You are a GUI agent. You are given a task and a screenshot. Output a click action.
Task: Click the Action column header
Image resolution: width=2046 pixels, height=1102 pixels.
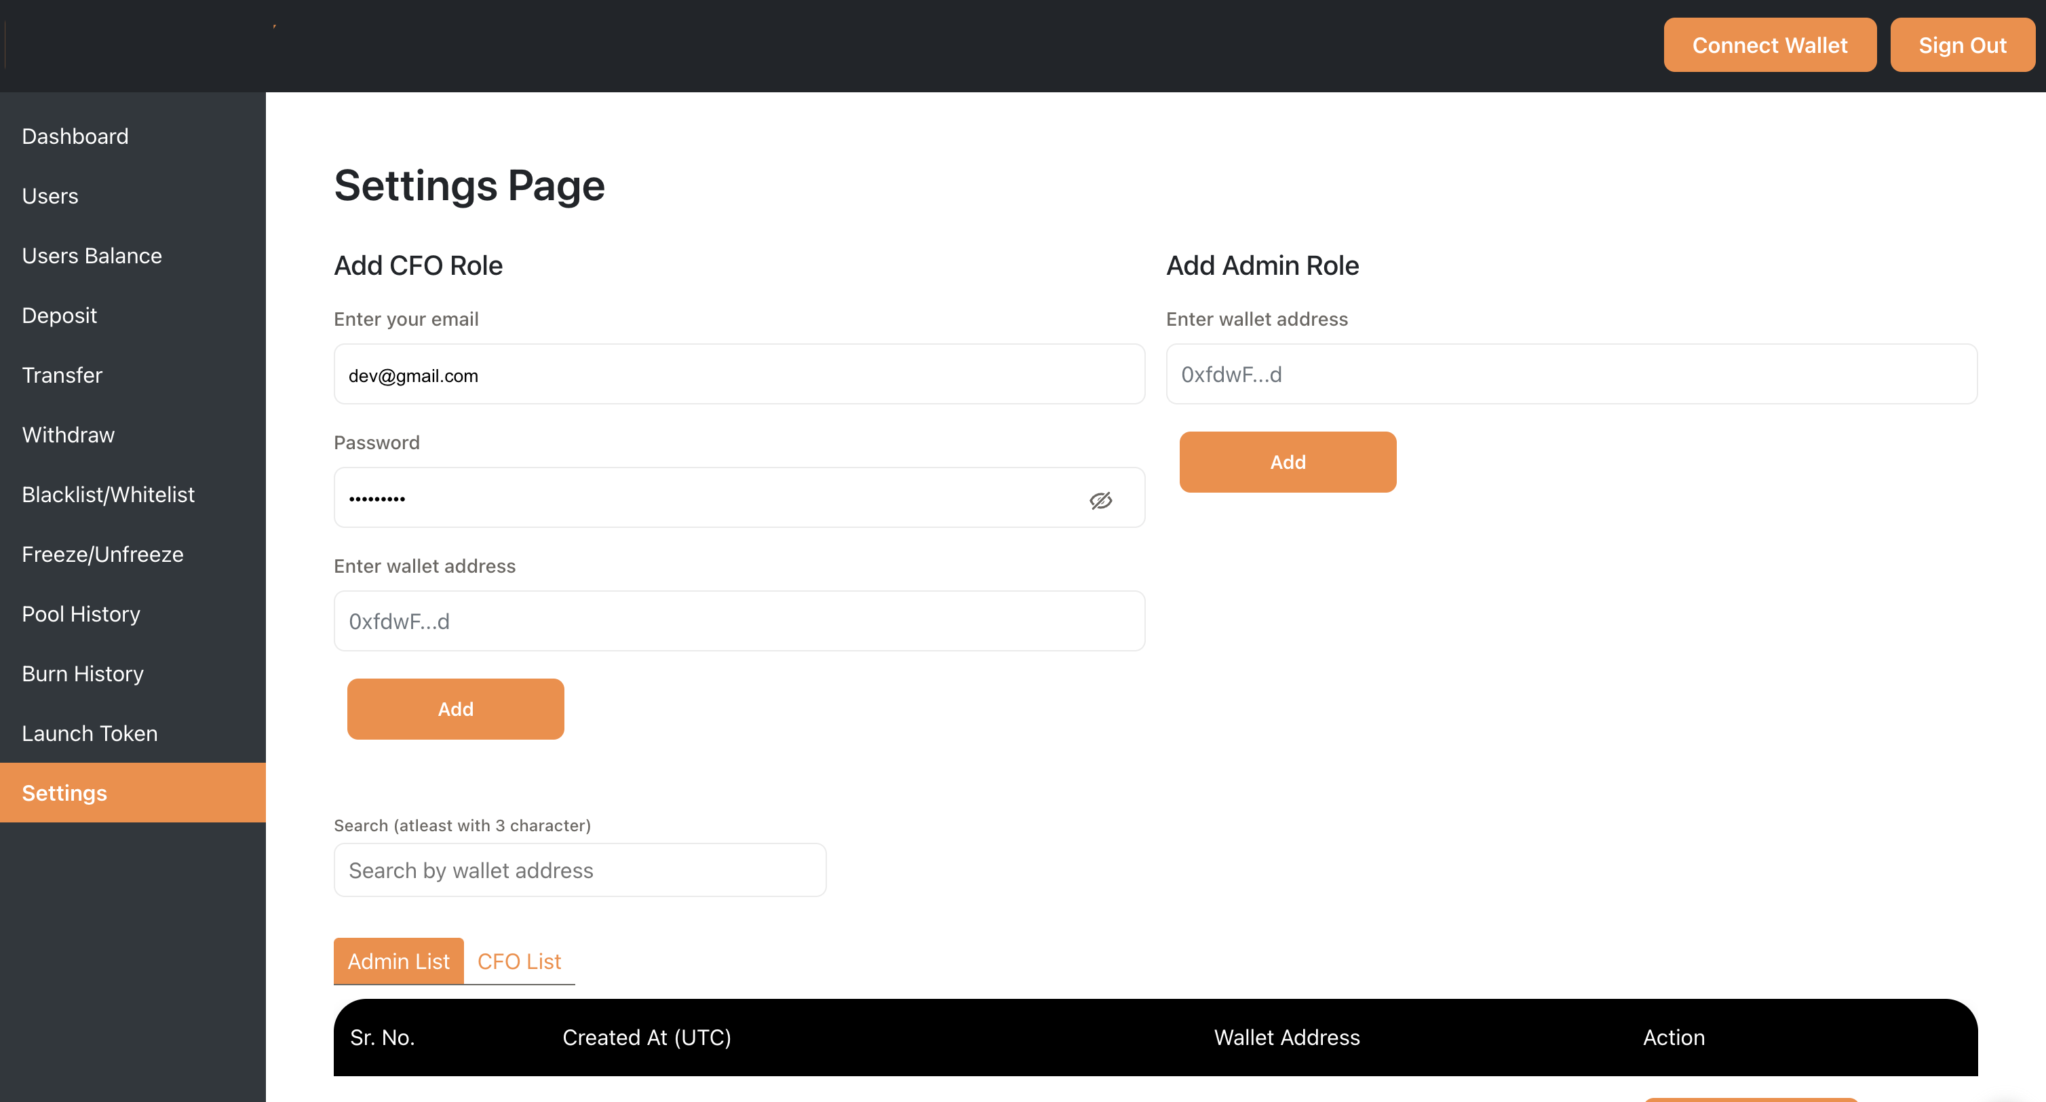[1674, 1037]
